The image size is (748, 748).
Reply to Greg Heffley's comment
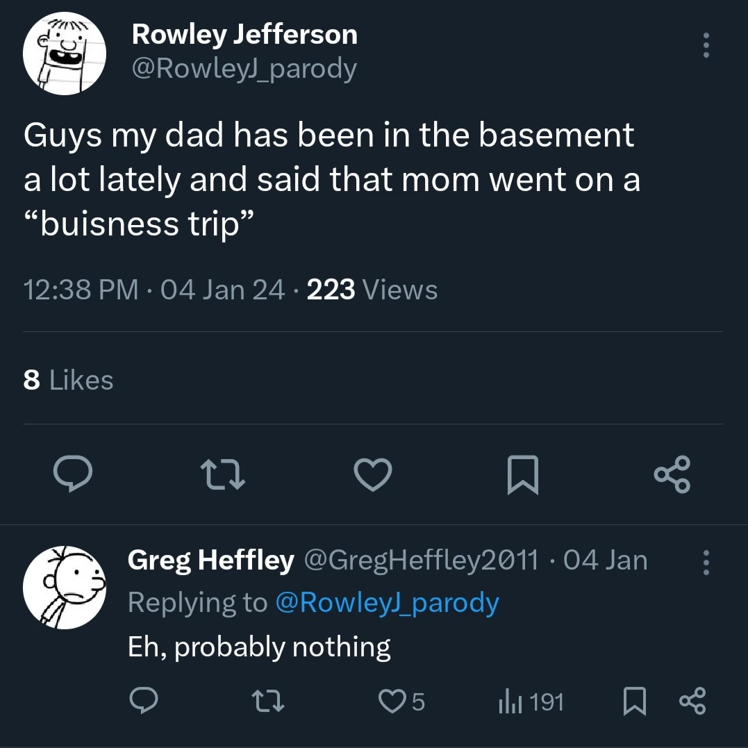click(x=144, y=701)
